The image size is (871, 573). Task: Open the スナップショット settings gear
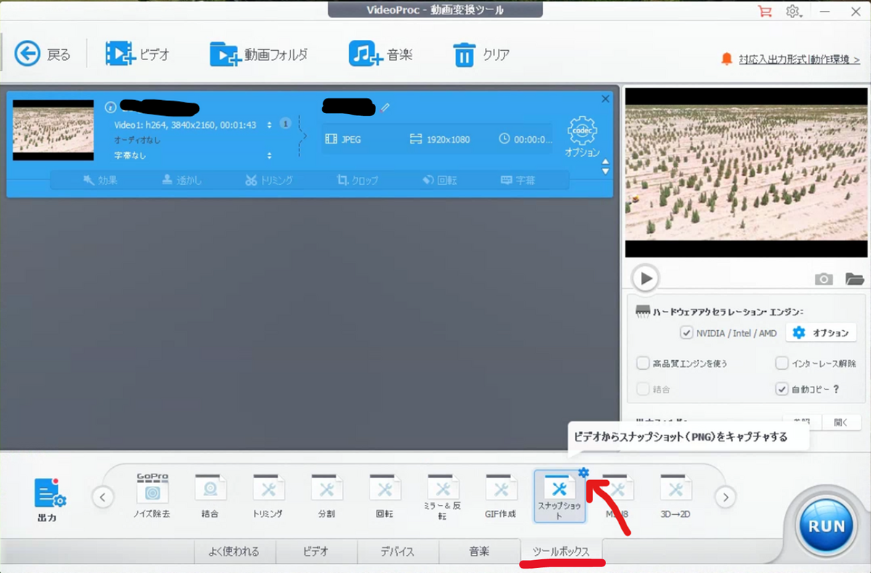point(583,473)
